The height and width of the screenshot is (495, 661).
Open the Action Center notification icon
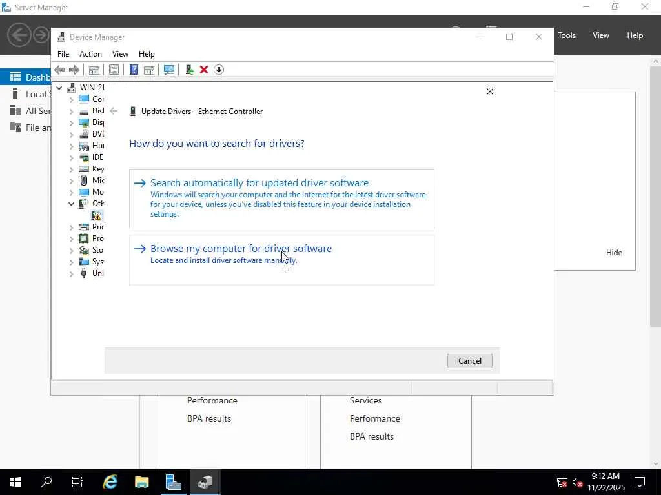(640, 482)
